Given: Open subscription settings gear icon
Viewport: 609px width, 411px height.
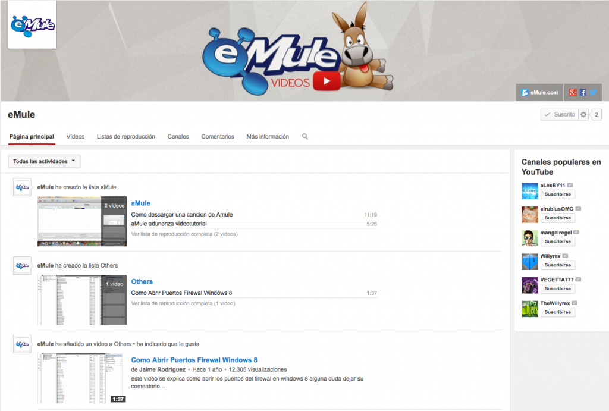Looking at the screenshot, I should point(583,115).
